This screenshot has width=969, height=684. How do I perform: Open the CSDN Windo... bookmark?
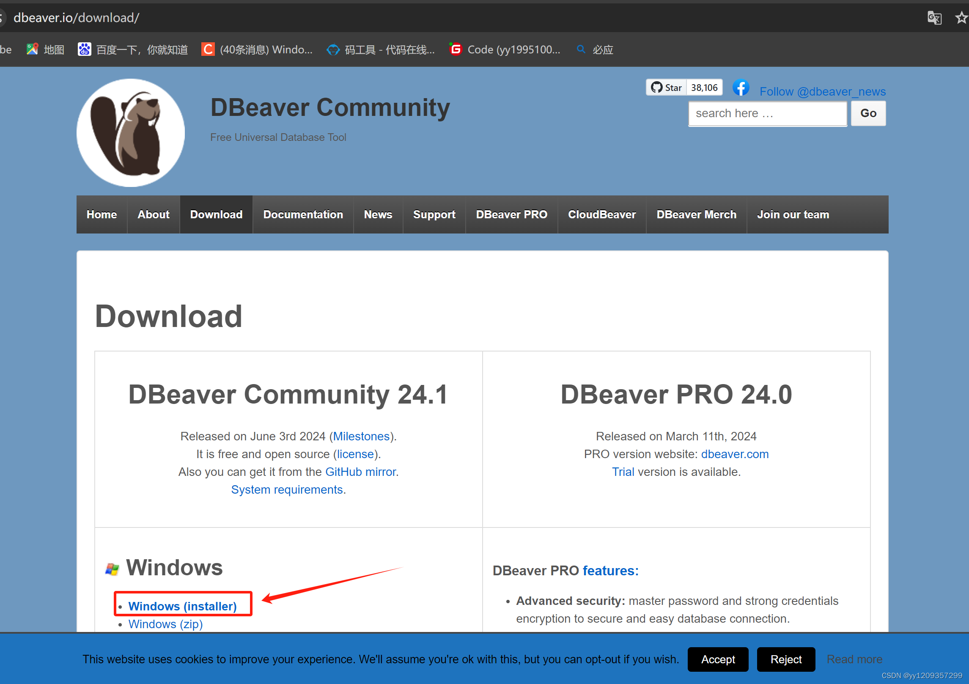[x=257, y=50]
